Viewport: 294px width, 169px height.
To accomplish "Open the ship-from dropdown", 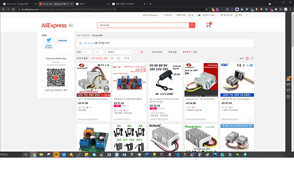I will pos(119,52).
